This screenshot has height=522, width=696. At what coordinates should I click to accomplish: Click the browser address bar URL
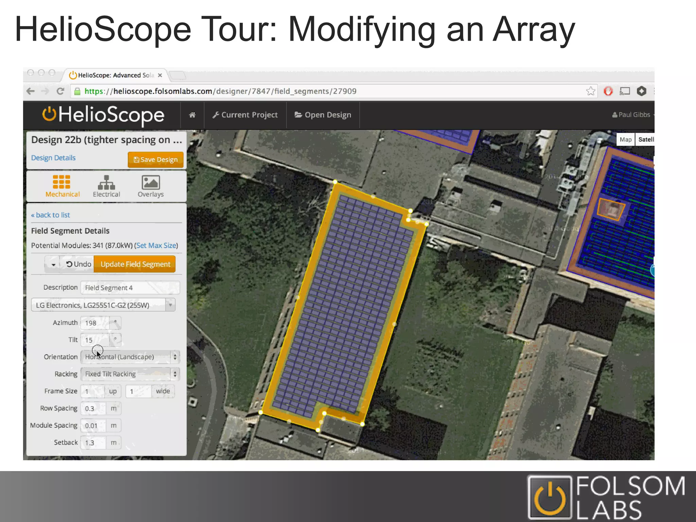(220, 91)
